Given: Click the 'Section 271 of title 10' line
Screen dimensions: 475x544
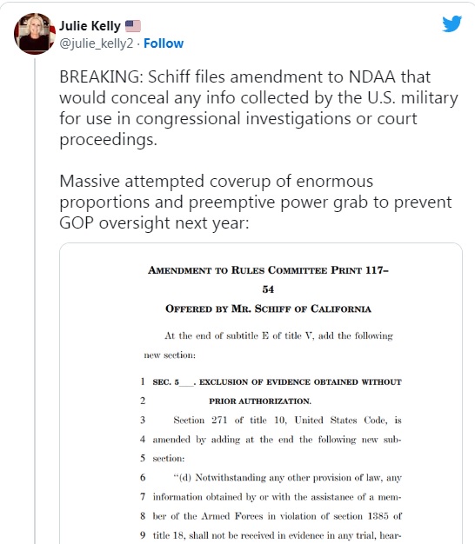Looking at the screenshot, I should click(287, 420).
